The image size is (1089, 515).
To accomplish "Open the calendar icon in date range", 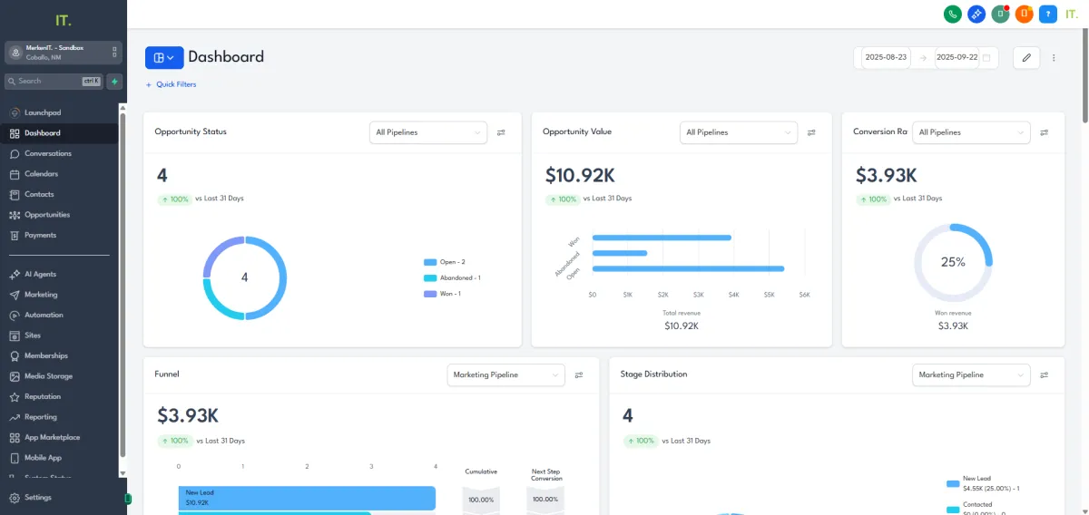I will 986,57.
